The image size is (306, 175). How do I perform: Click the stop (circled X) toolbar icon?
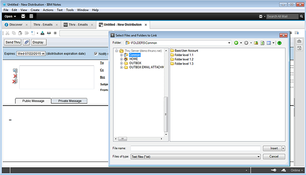pos(55,33)
